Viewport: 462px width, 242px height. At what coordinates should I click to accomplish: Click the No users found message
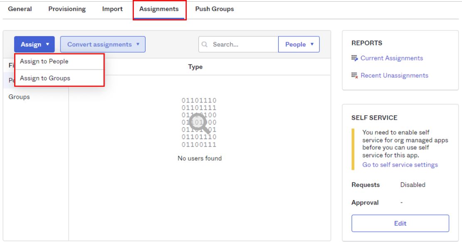pos(200,158)
